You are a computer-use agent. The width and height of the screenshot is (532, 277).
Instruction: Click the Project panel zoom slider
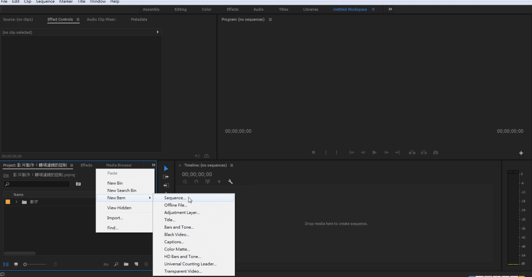point(35,264)
